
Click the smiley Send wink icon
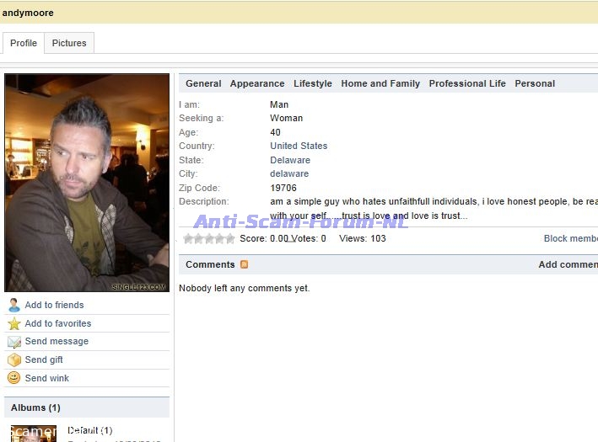tap(14, 378)
